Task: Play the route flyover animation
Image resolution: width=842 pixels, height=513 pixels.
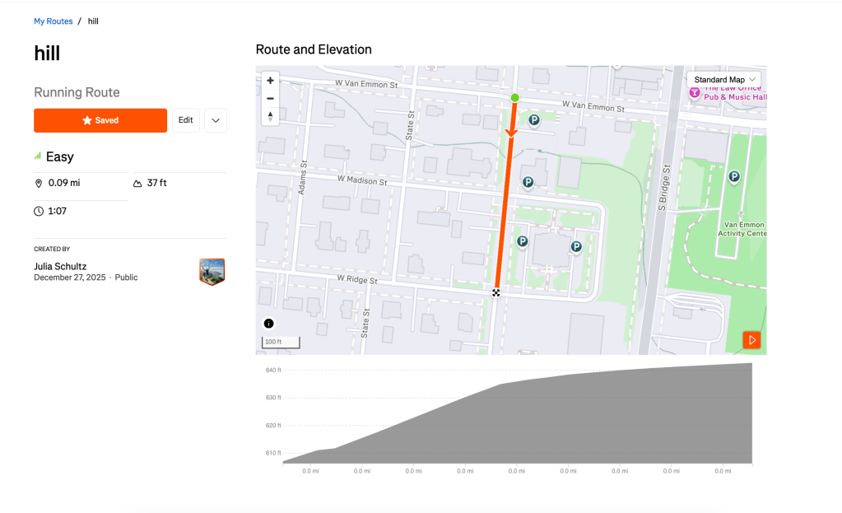Action: coord(751,340)
